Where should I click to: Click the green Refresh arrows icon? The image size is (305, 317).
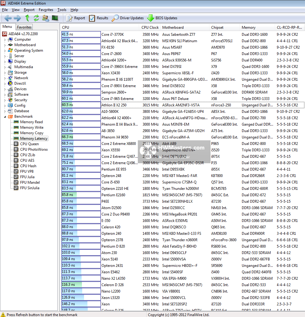(36, 18)
